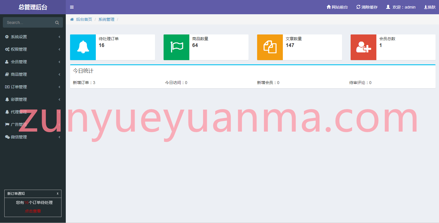Click the breadcrumb home icon

coord(72,19)
